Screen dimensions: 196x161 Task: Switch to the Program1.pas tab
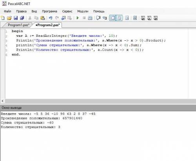[x=18, y=25]
